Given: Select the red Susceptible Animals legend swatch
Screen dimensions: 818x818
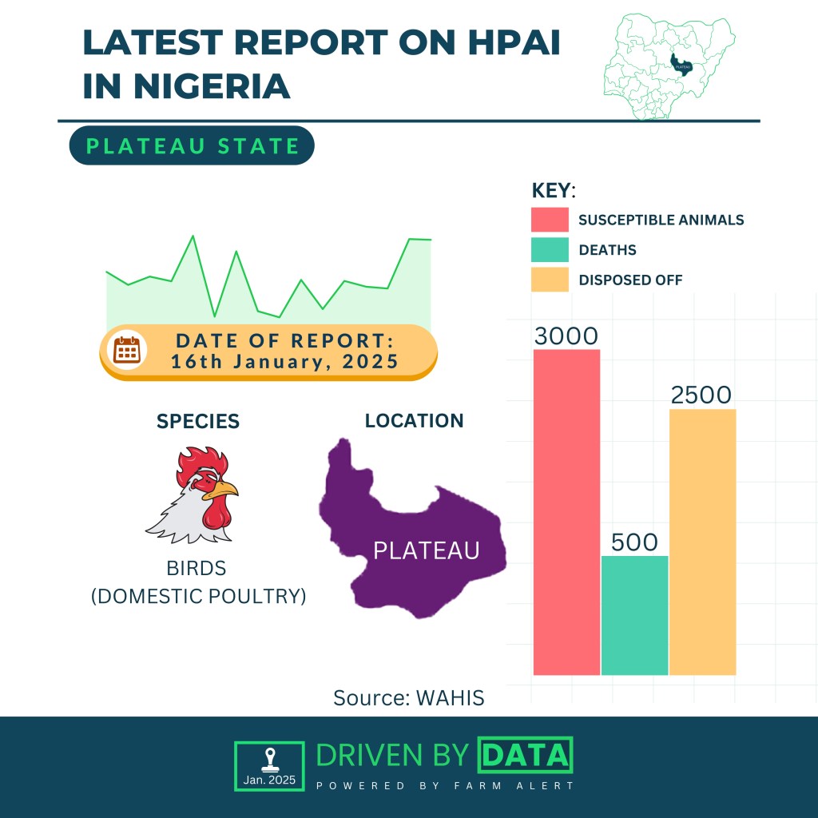Looking at the screenshot, I should (550, 220).
